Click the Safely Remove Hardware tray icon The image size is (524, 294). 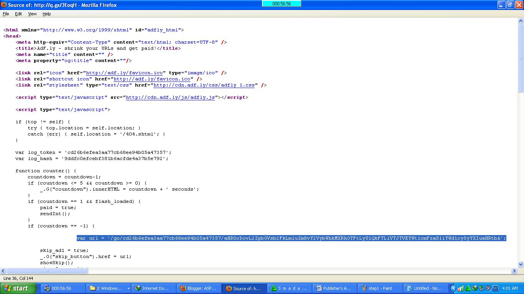click(x=481, y=288)
